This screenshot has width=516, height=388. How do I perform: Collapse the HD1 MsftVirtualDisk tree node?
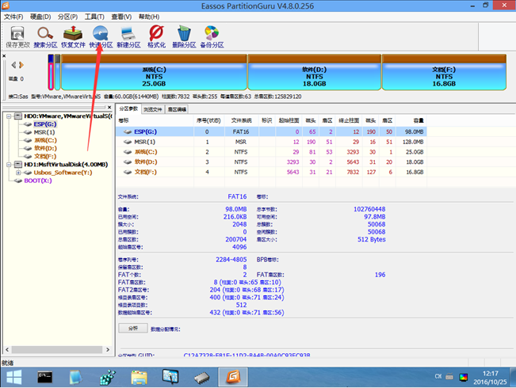[x=9, y=165]
